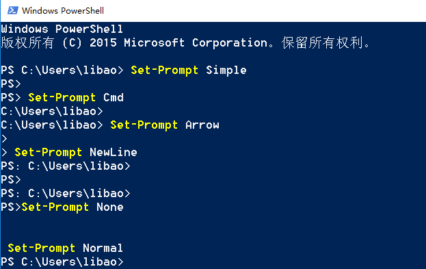Viewport: 426px width, 269px height.
Task: Click the Set-Prompt NewLine command
Action: click(76, 153)
